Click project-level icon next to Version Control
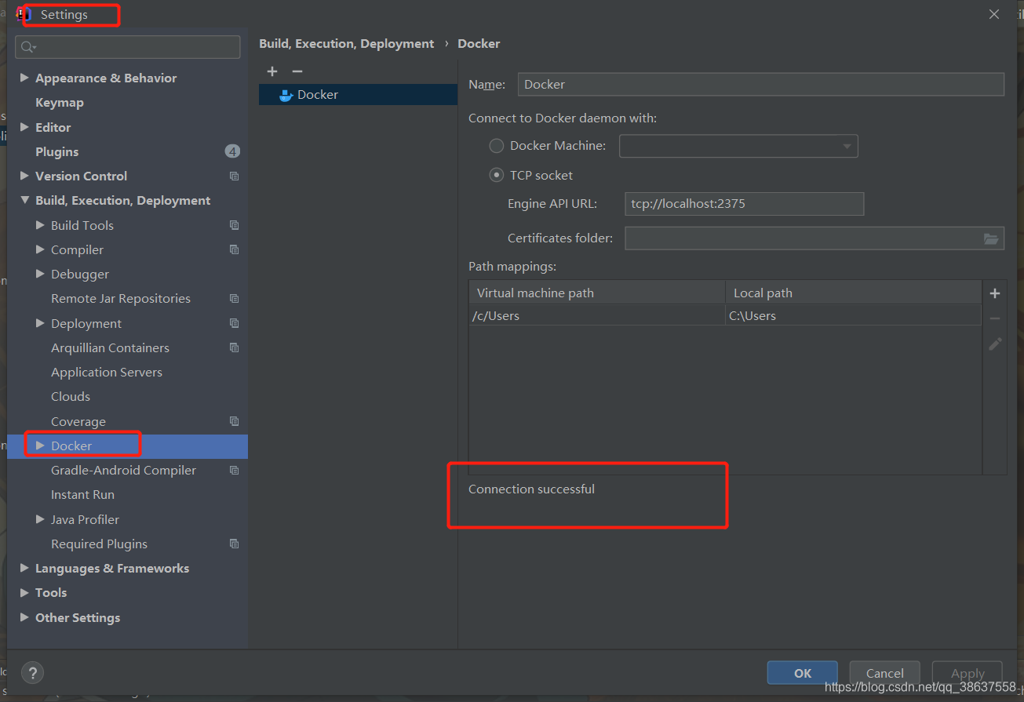1024x702 pixels. (234, 176)
